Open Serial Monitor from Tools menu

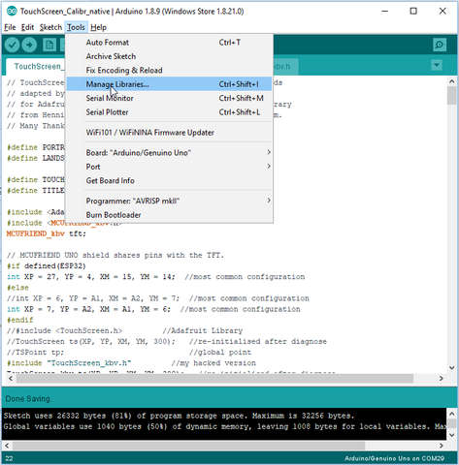[170, 98]
